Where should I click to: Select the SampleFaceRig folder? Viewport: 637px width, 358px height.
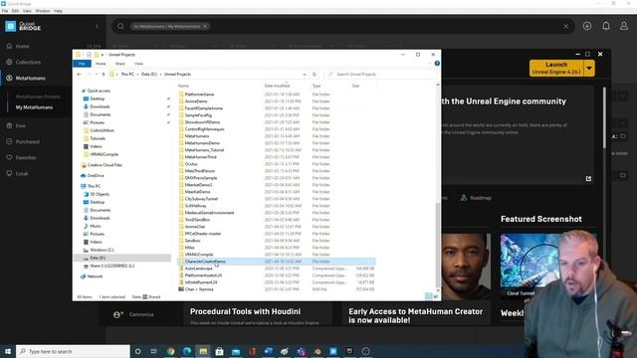[198, 115]
